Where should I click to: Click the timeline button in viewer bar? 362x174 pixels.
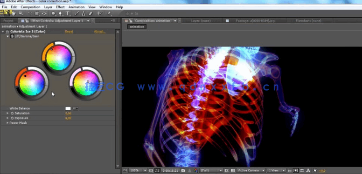[x=302, y=171]
